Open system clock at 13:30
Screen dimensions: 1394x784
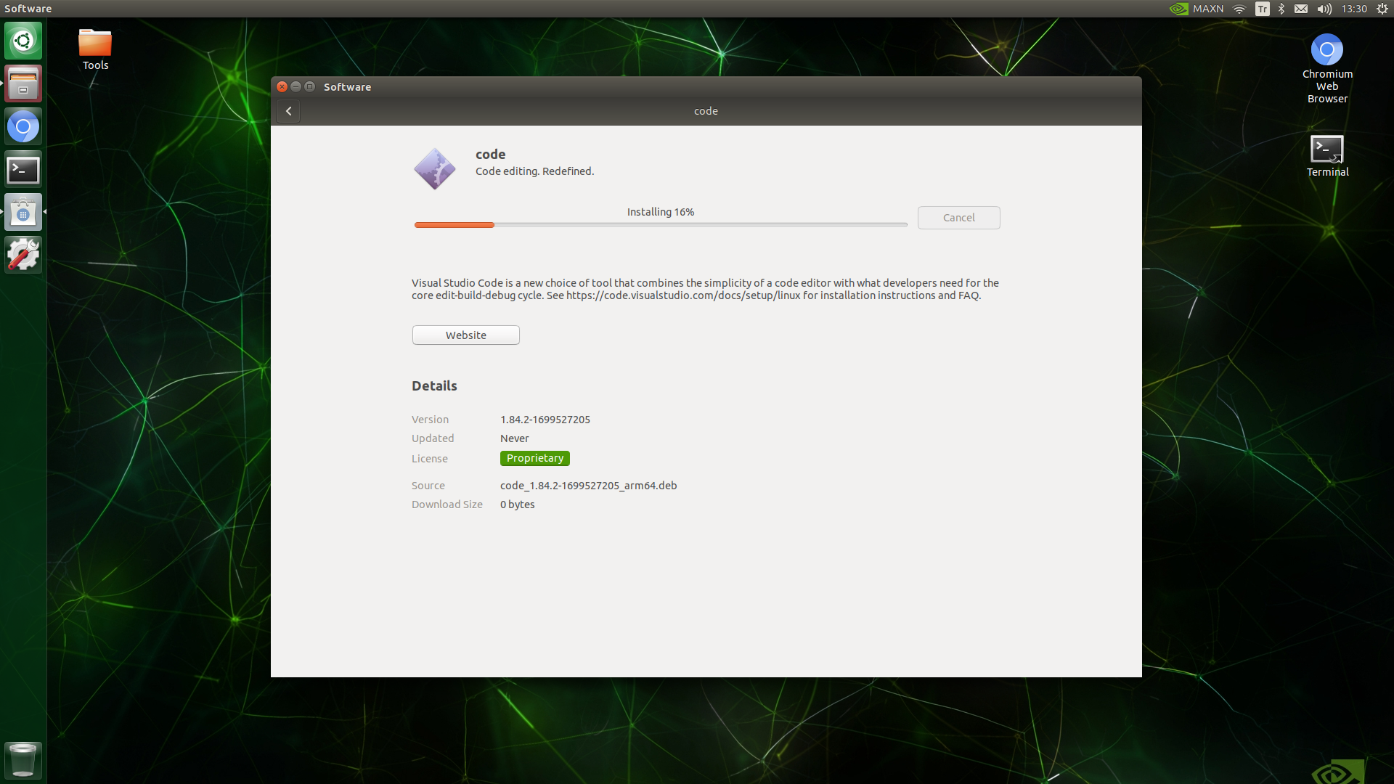point(1357,8)
